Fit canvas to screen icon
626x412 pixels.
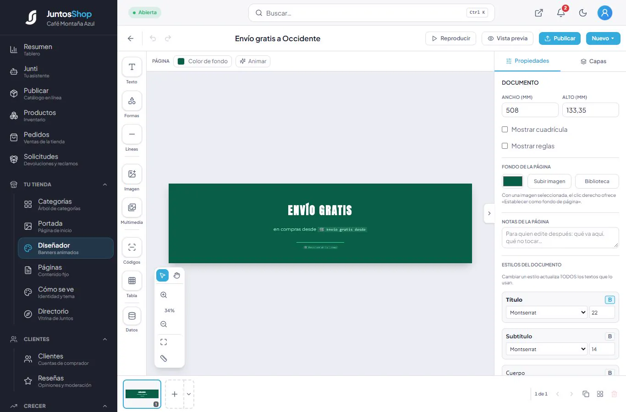point(164,342)
